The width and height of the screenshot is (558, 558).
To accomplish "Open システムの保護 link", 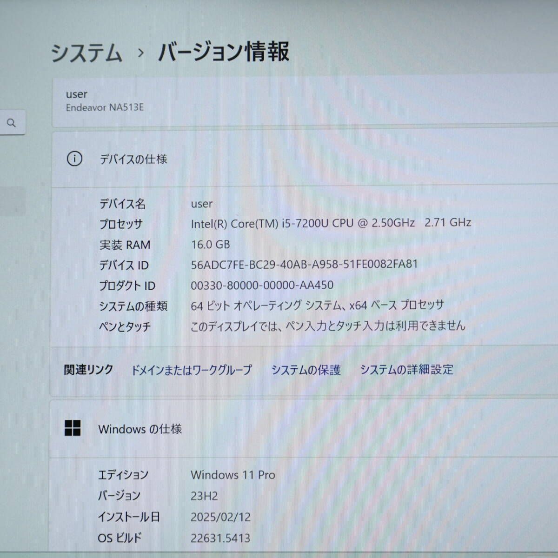I will coord(306,370).
